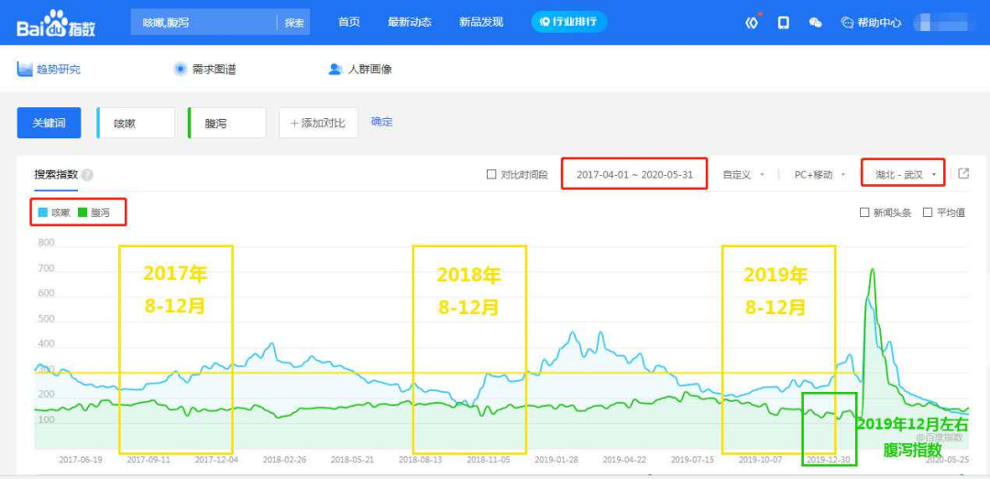The image size is (990, 479).
Task: Expand the 湖北 - 武汉 region dropdown
Action: coord(904,175)
